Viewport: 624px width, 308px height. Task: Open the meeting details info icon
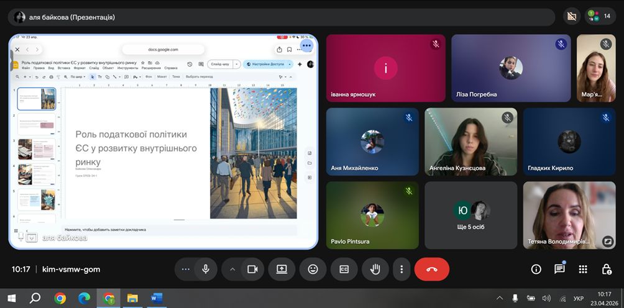[536, 269]
